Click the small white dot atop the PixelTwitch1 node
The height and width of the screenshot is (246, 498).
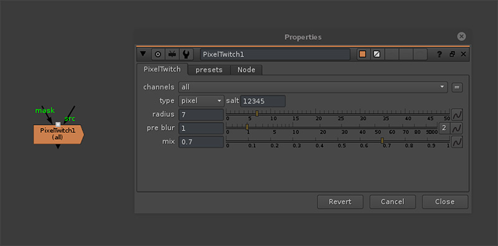click(x=58, y=124)
